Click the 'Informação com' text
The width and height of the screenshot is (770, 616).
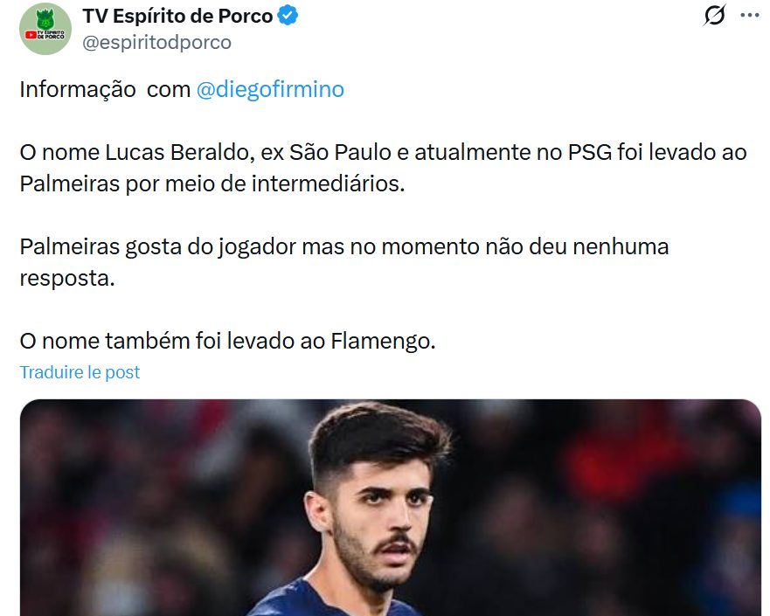tap(105, 89)
